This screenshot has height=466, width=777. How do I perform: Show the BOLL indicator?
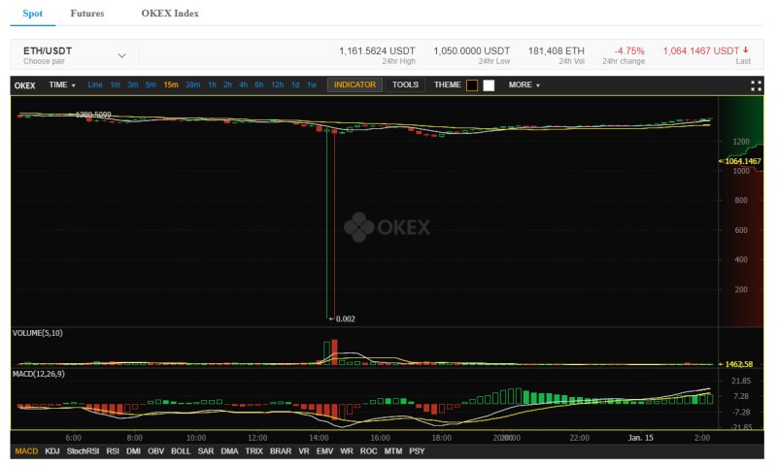(181, 451)
